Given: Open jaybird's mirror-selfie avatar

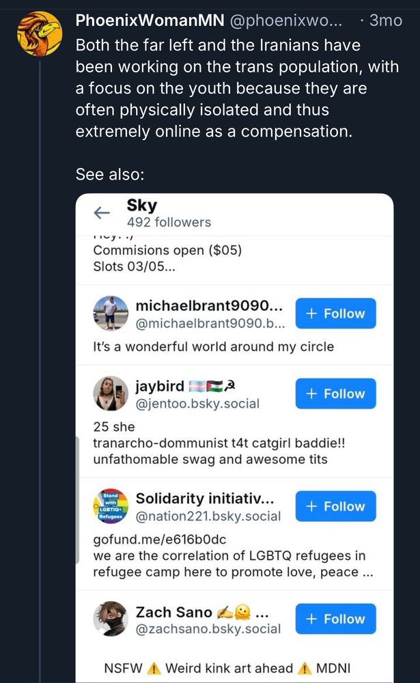Looking at the screenshot, I should (109, 394).
